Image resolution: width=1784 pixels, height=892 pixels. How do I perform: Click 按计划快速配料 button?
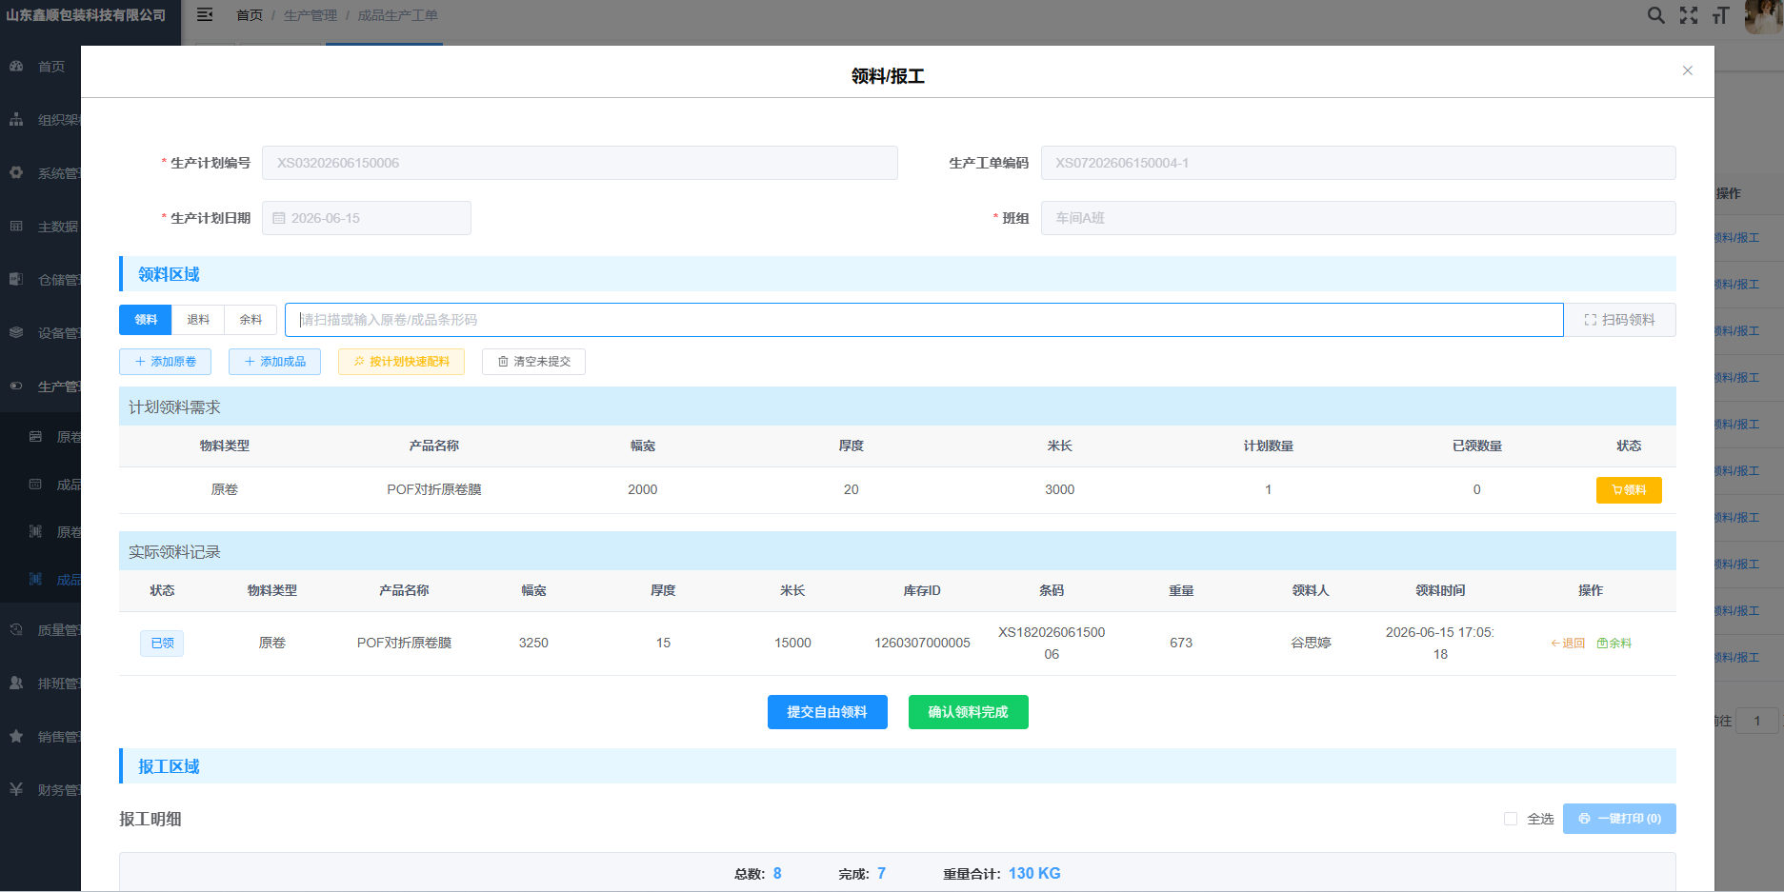point(401,362)
